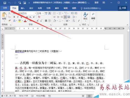Click the 共享 Share button
Viewport: 130px width, 98px height.
coord(122,8)
